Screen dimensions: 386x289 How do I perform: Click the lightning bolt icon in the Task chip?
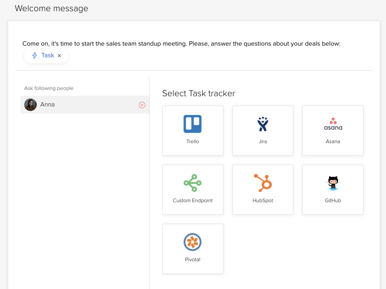(35, 55)
